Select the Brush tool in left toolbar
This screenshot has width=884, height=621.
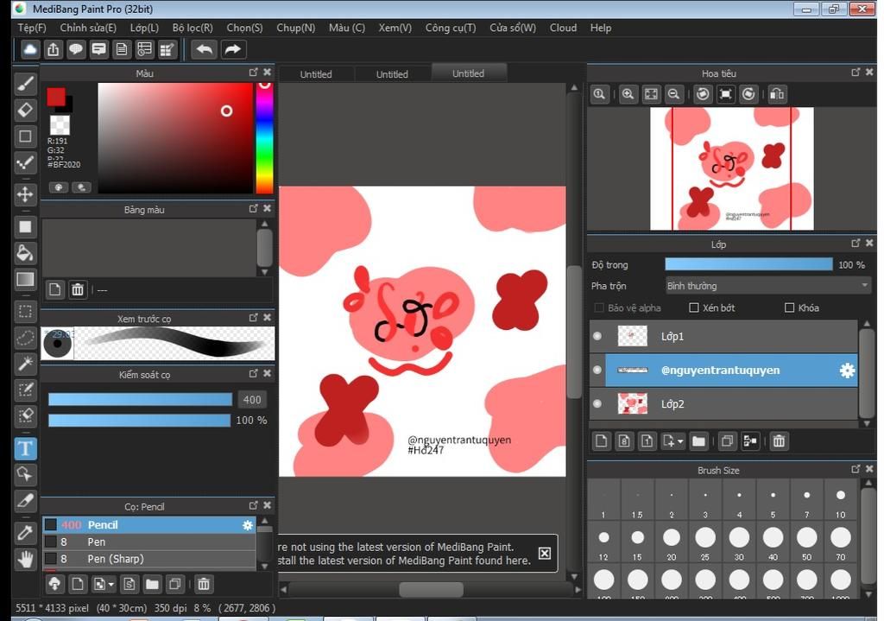coord(25,84)
